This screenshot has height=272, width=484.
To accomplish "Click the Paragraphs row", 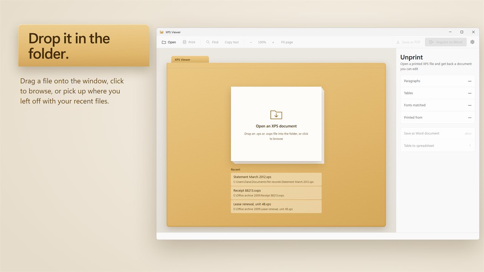I will pos(437,81).
